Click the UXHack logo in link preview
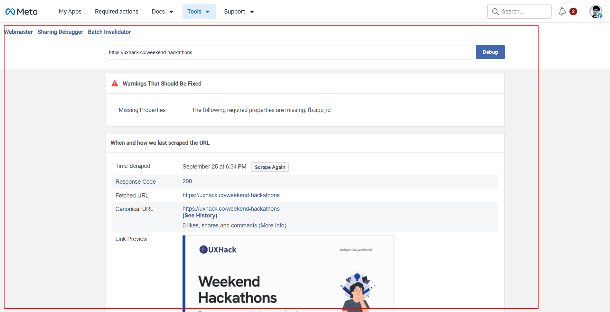This screenshot has width=610, height=312. pos(218,250)
